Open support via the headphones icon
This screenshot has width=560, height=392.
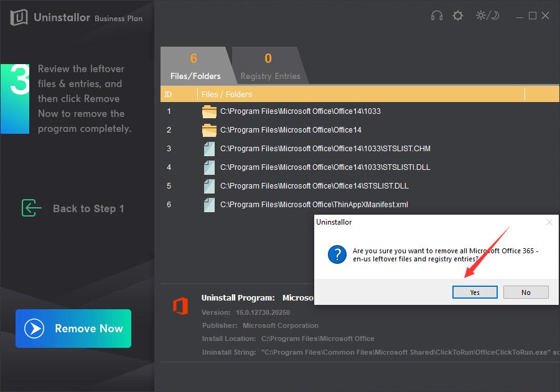point(436,16)
